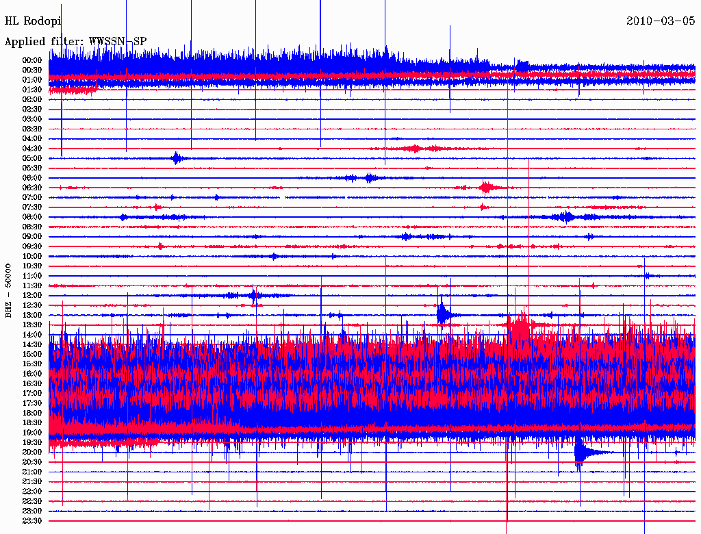Click the 09:30 time label

(x=32, y=246)
